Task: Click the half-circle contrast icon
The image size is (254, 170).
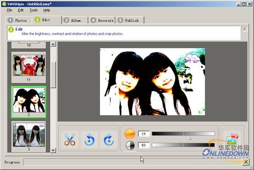Action: (x=130, y=145)
